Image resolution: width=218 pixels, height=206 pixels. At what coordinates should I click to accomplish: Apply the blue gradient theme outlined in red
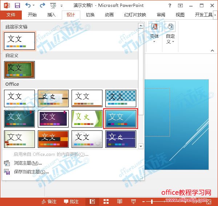(x=121, y=119)
